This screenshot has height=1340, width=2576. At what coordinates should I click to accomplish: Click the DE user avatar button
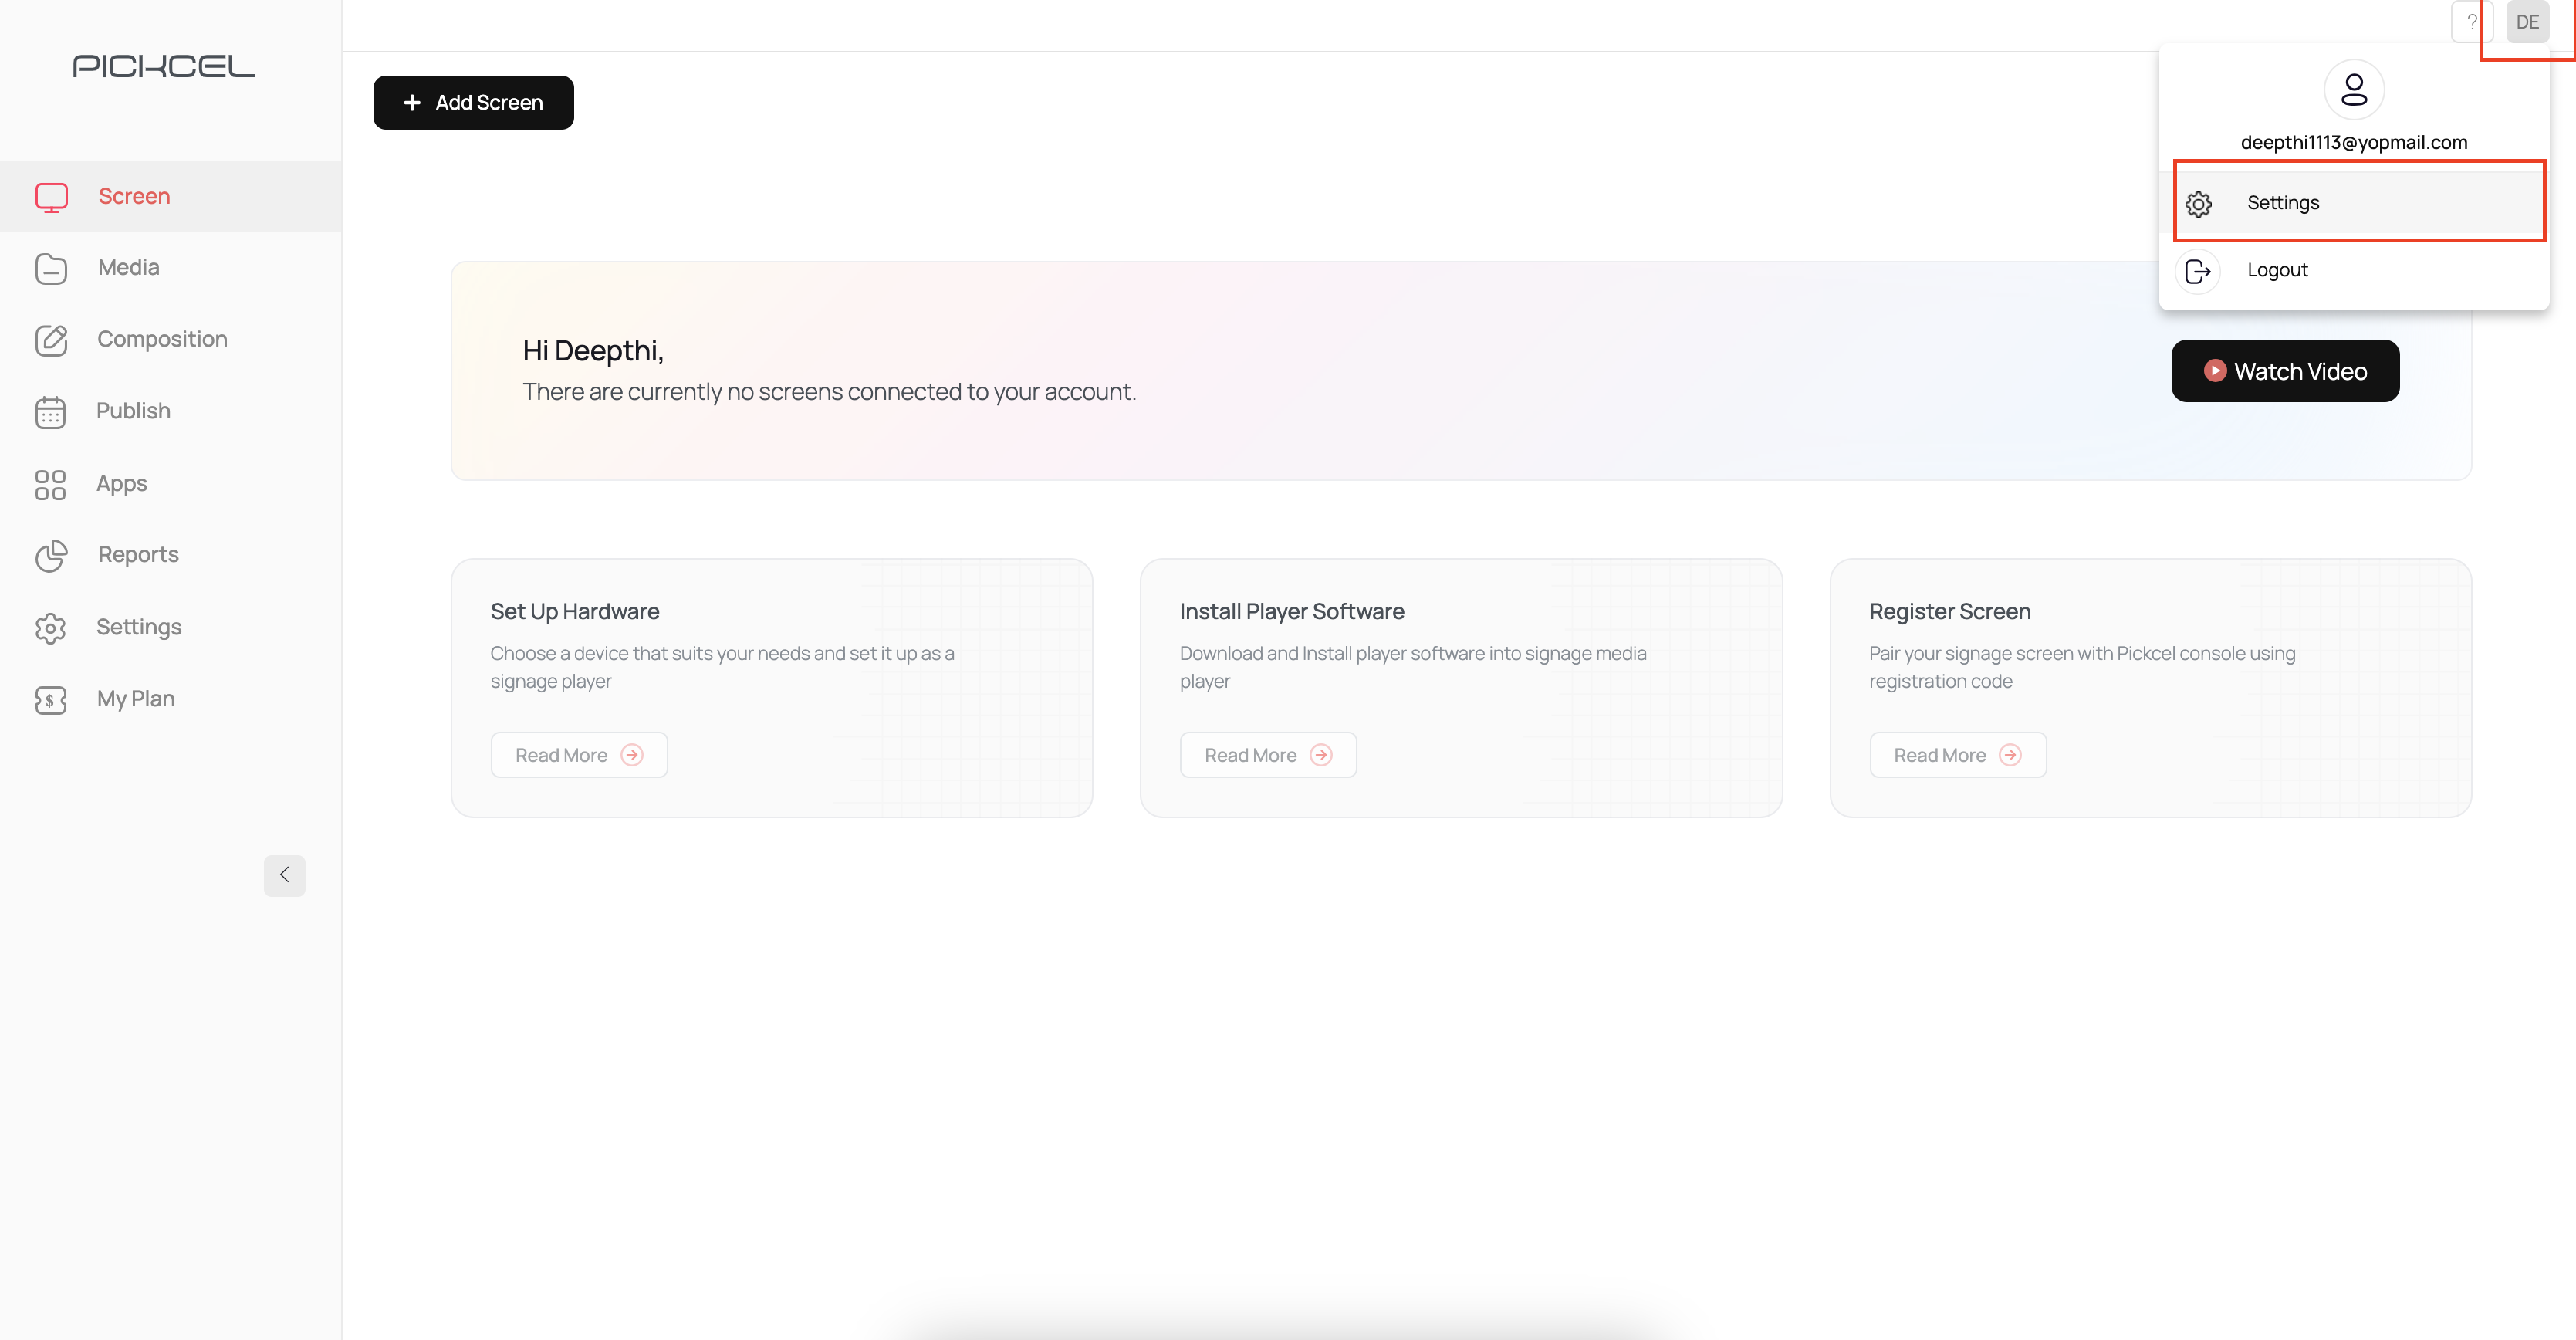point(2527,22)
